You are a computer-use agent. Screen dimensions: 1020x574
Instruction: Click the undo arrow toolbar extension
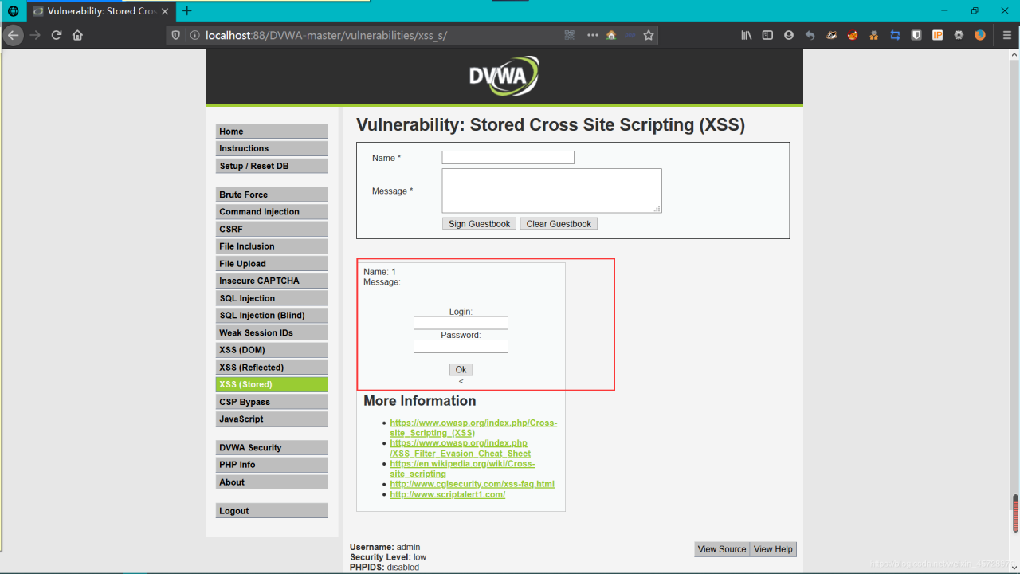810,35
